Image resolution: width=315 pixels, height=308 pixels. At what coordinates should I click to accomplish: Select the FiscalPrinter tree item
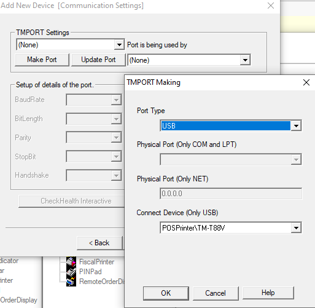point(96,262)
